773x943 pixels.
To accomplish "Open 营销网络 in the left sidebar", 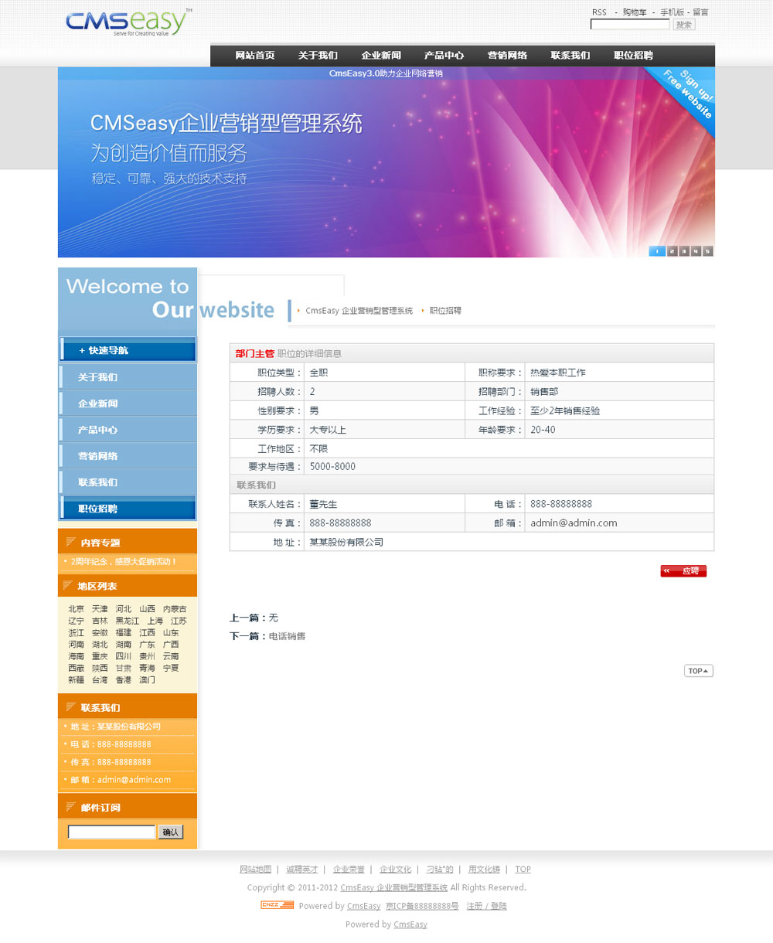I will point(98,456).
